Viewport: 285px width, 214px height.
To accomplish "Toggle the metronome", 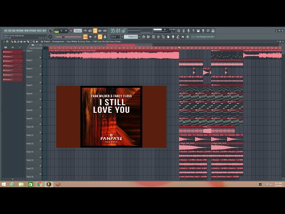I will point(85,31).
